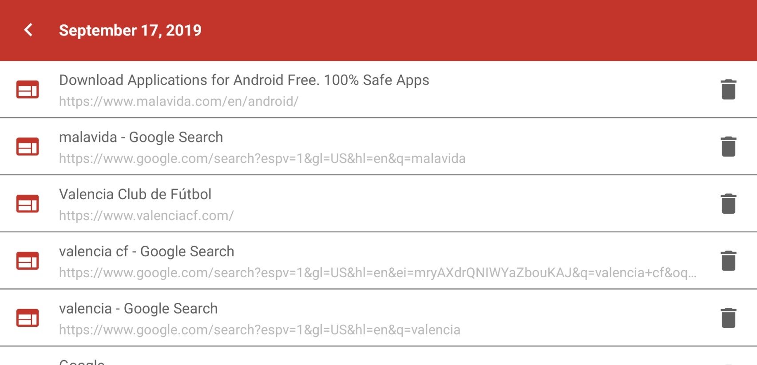Viewport: 757px width, 365px height.
Task: Open the malavida.com/en/android URL
Action: (179, 102)
